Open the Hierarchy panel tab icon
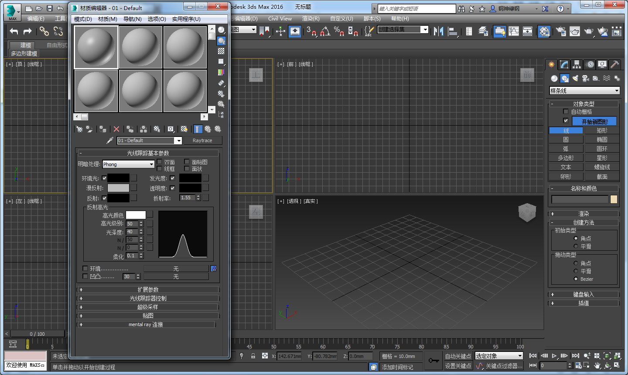 577,65
